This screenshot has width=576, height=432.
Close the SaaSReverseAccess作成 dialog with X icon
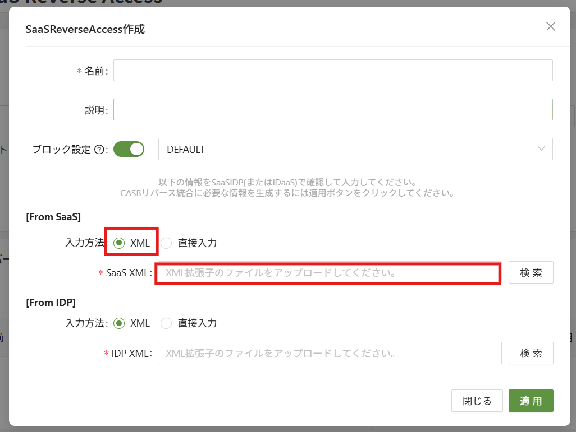tap(551, 26)
